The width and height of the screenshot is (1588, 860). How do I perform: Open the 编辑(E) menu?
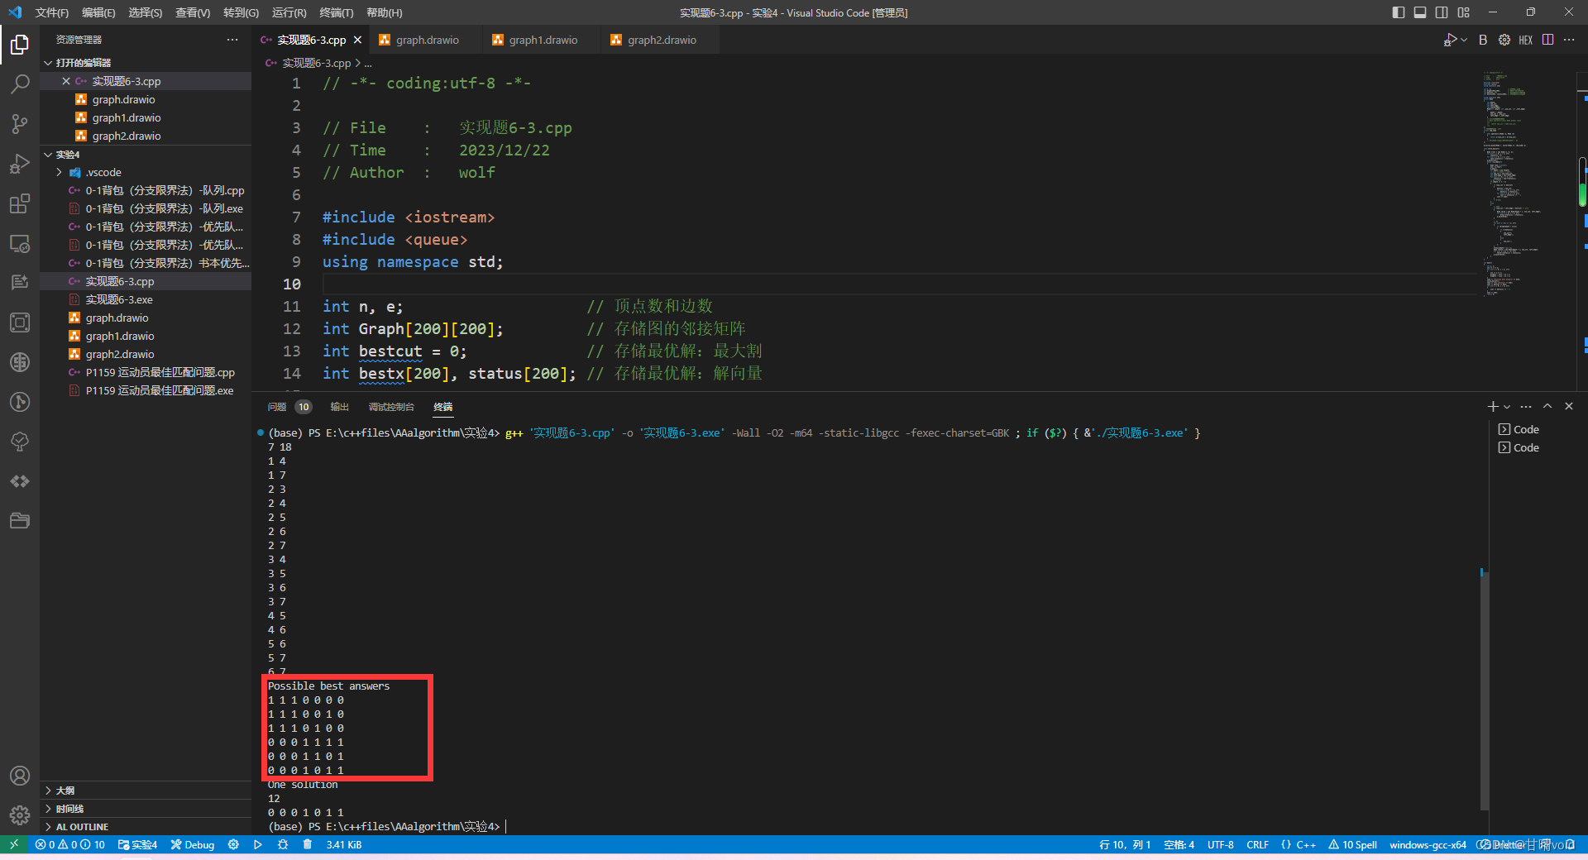[x=99, y=12]
